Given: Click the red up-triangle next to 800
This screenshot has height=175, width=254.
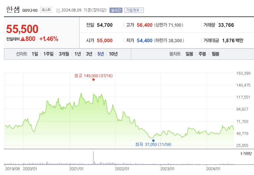Looking at the screenshot, I should pos(23,39).
